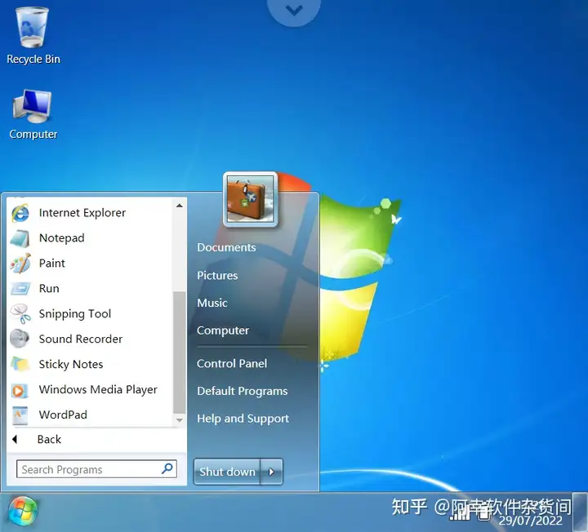Viewport: 588px width, 532px height.
Task: Open Computer in Start menu right pane
Action: click(x=223, y=330)
